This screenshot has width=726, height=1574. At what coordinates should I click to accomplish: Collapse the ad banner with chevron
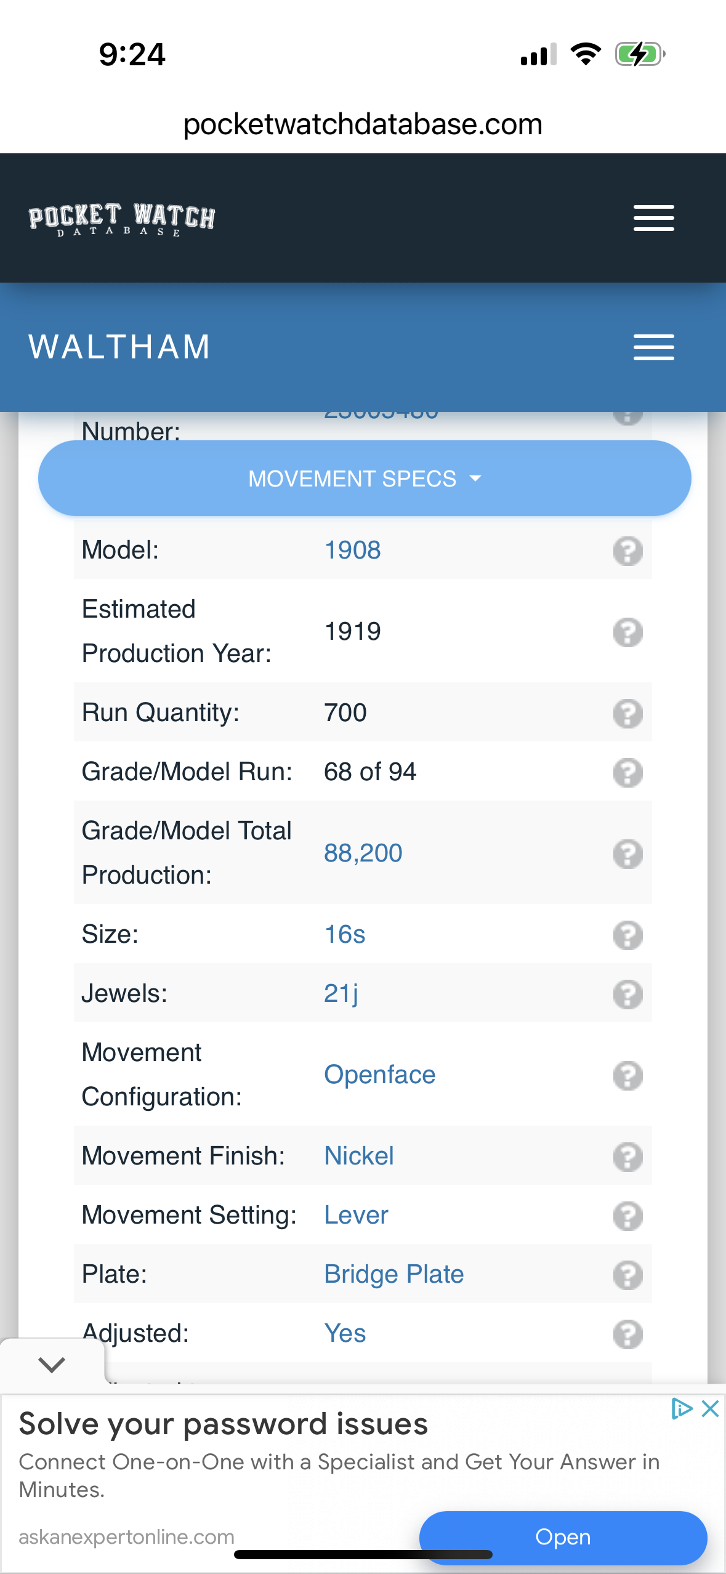coord(52,1365)
